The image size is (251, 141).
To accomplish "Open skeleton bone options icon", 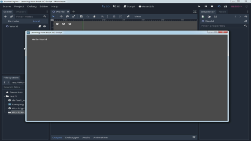I will click(128, 16).
